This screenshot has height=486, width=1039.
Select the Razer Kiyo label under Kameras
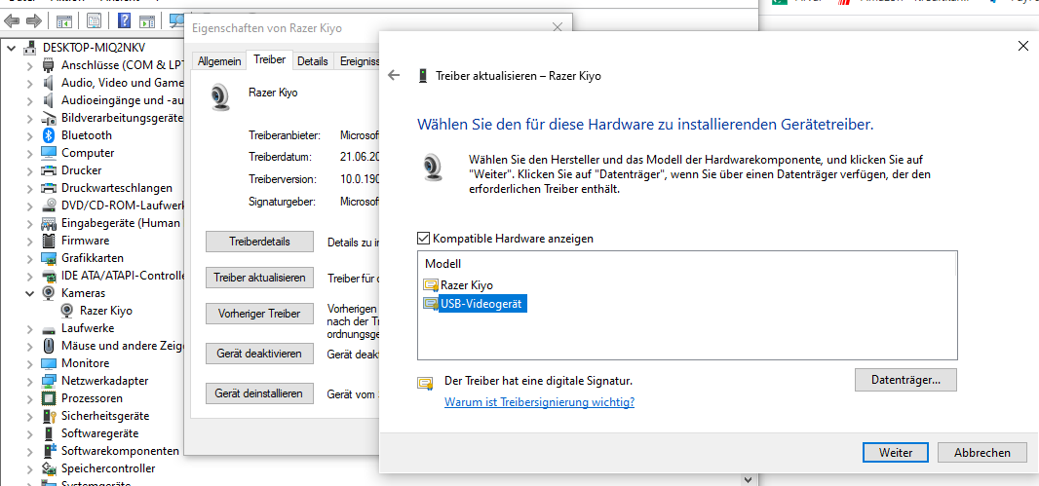point(106,311)
